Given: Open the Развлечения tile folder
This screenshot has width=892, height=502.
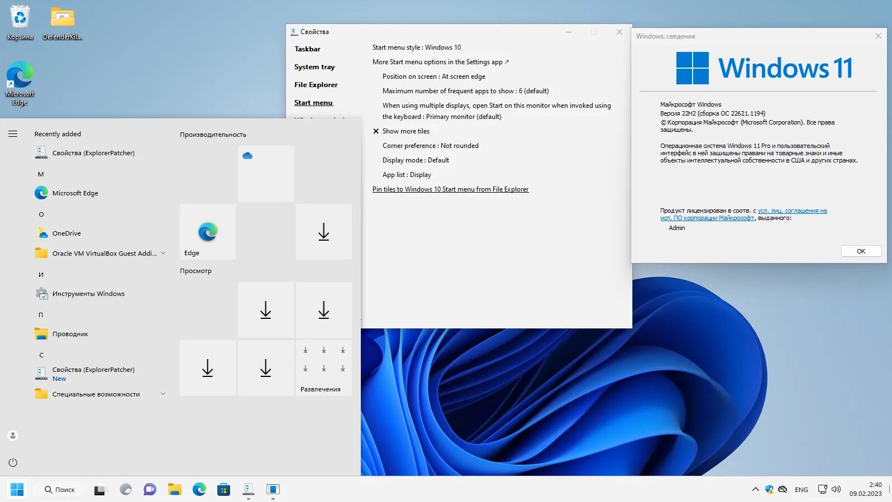Looking at the screenshot, I should (324, 368).
